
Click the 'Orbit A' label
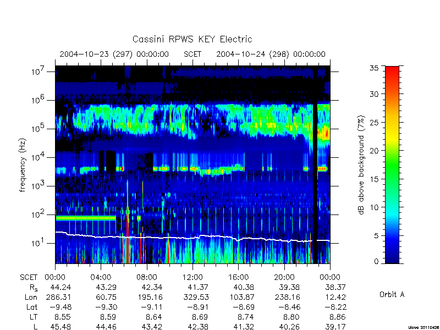click(x=392, y=294)
